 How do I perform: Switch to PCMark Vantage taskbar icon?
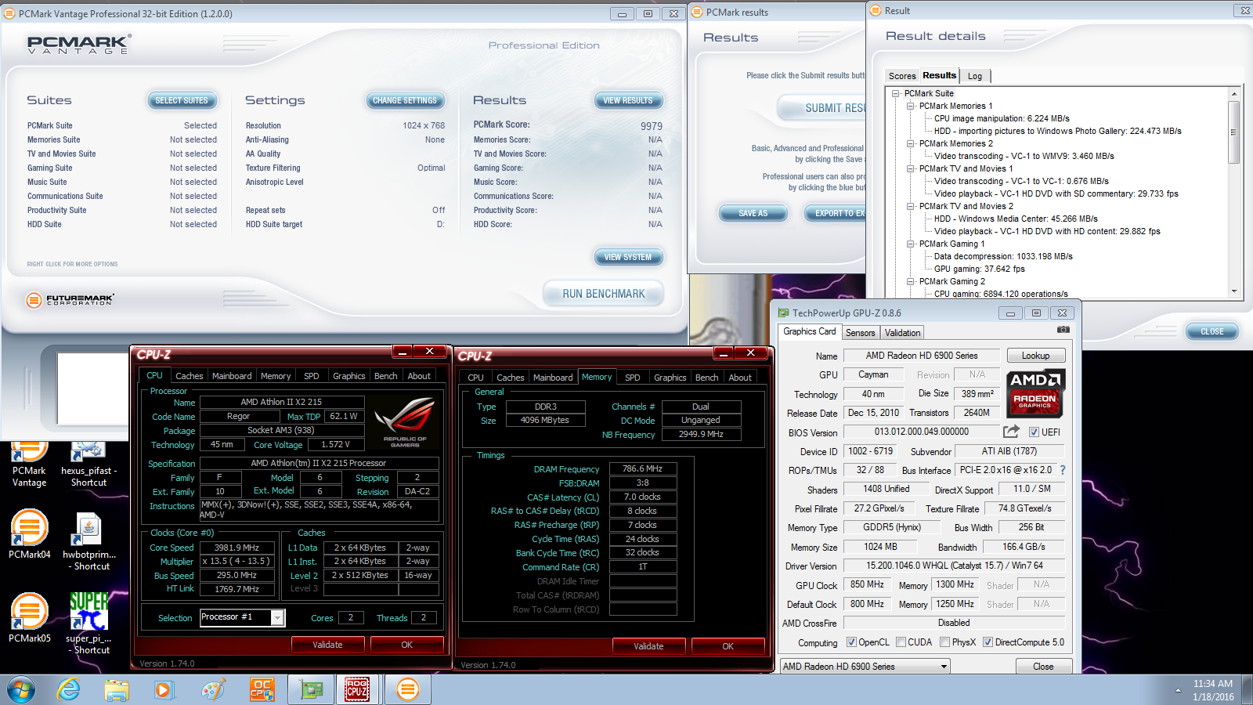coord(407,689)
